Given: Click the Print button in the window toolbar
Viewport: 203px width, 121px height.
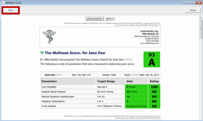Looking at the screenshot, I should point(11,10).
